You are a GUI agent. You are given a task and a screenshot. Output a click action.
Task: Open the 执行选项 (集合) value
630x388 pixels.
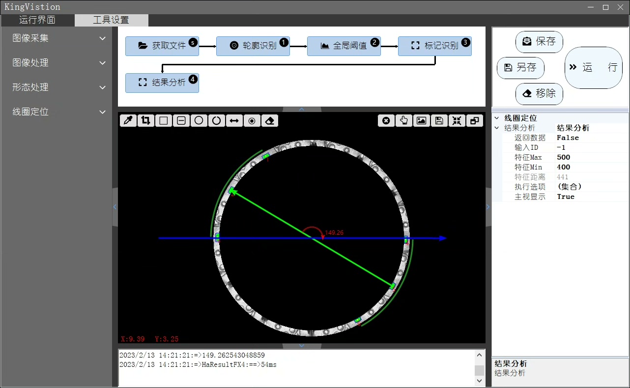coord(592,187)
